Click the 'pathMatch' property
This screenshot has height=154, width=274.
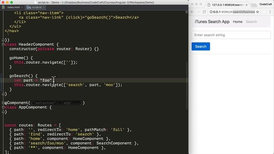[95, 130]
